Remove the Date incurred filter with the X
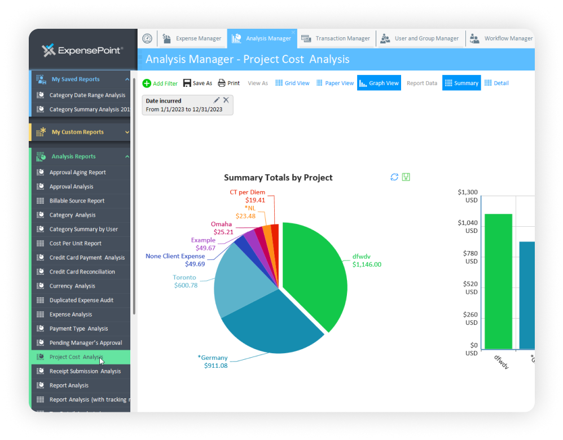The image size is (563, 440). (227, 100)
